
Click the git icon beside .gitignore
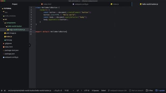[4, 44]
